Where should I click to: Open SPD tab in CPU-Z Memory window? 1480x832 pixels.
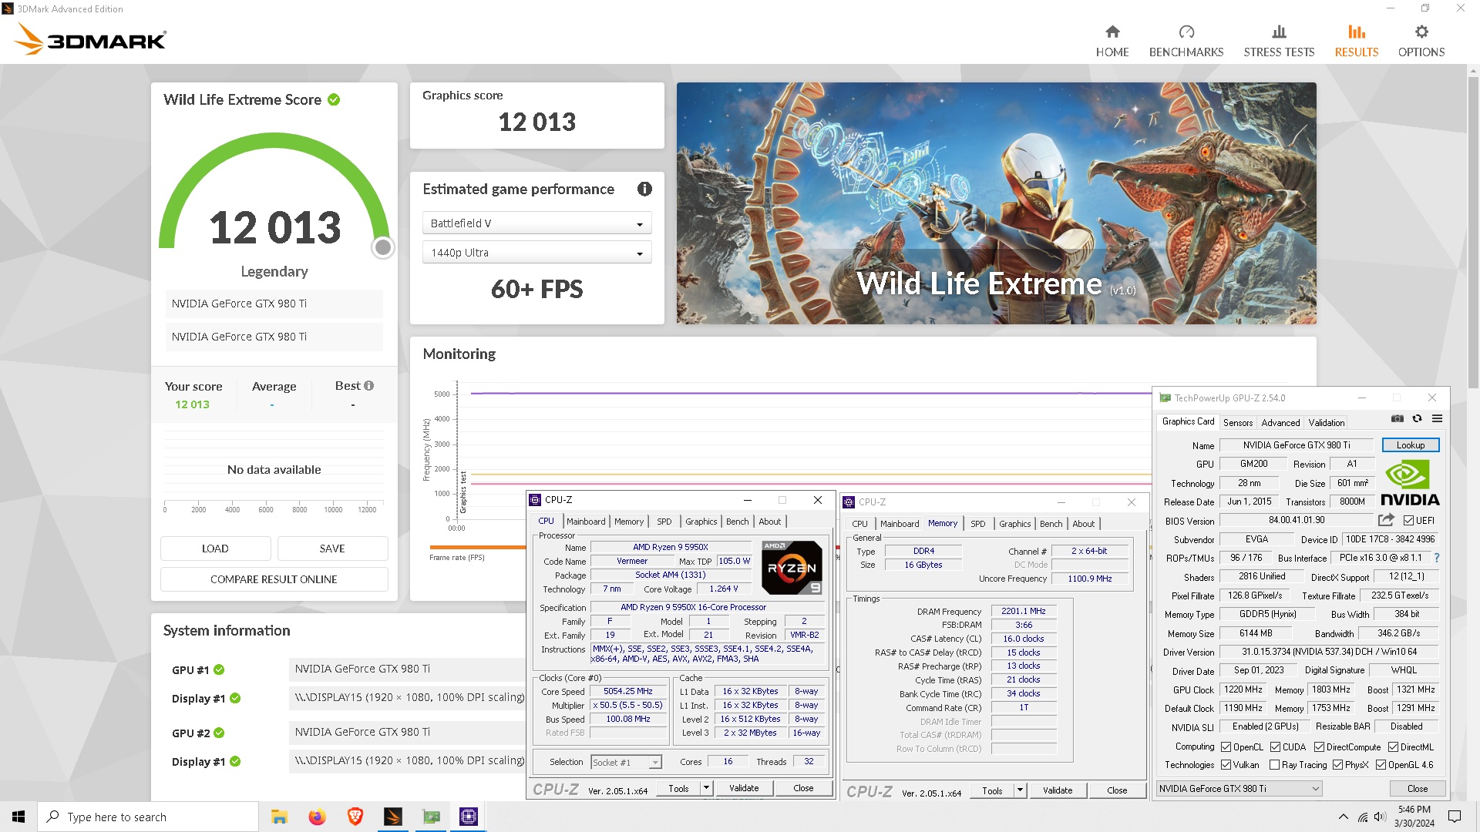(x=977, y=524)
